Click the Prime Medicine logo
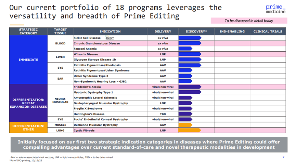This screenshot has height=163, width=296. coord(275,9)
